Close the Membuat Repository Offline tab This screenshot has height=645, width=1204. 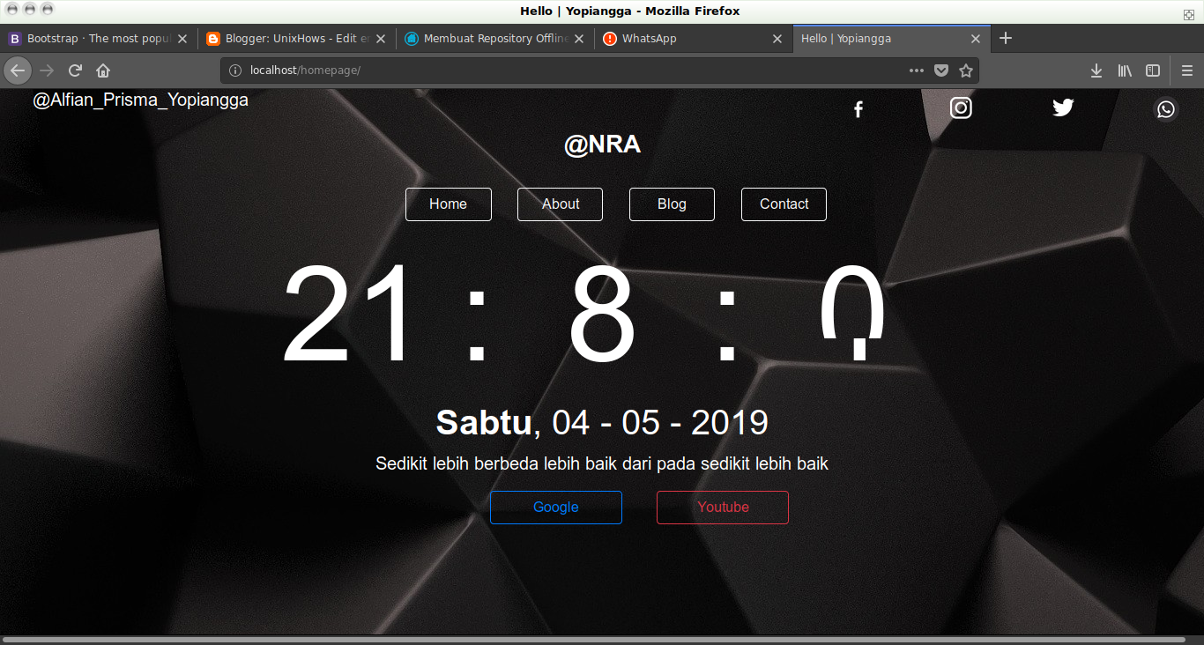579,39
